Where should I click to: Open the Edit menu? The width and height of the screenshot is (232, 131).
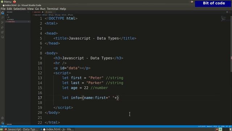[9, 9]
